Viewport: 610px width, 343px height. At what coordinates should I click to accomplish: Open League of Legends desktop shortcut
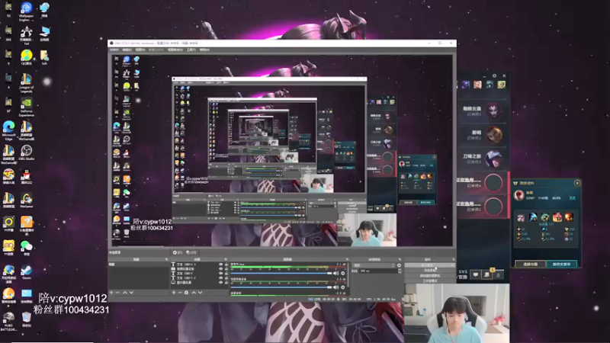26,83
